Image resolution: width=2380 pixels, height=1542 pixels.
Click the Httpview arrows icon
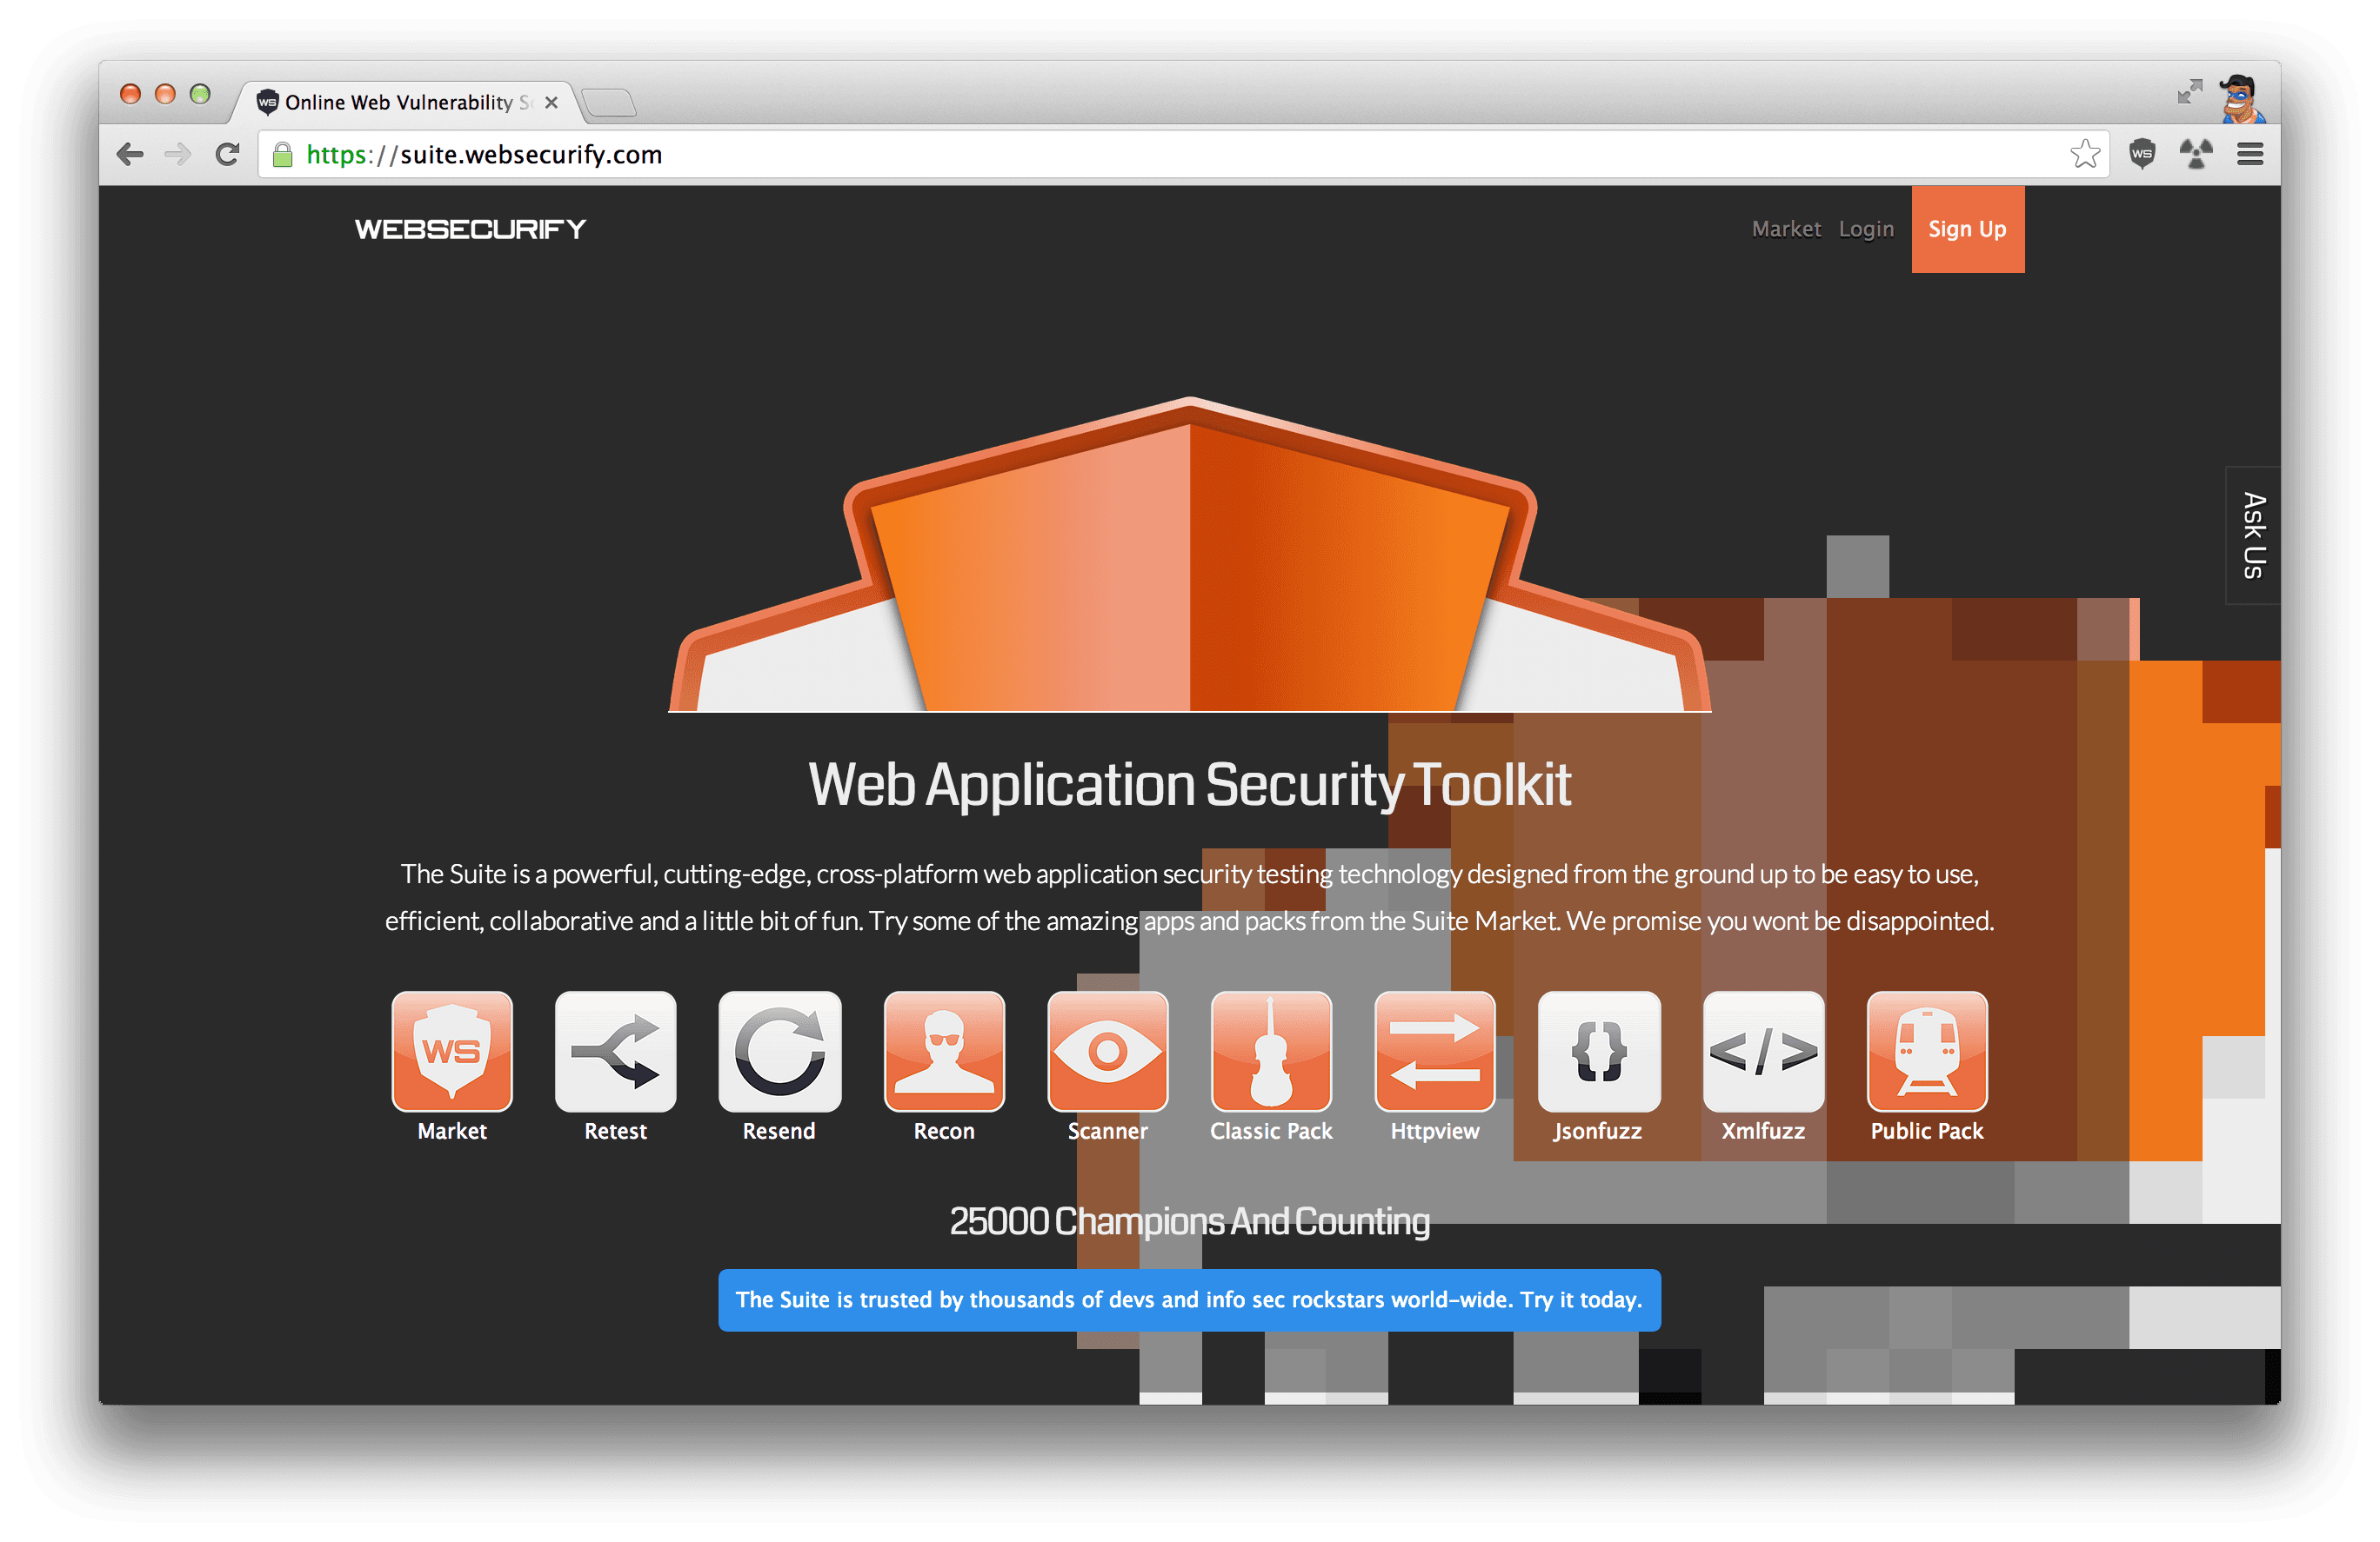pyautogui.click(x=1434, y=1050)
